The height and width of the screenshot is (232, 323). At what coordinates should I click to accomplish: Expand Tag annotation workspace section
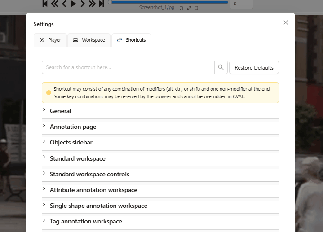160,221
